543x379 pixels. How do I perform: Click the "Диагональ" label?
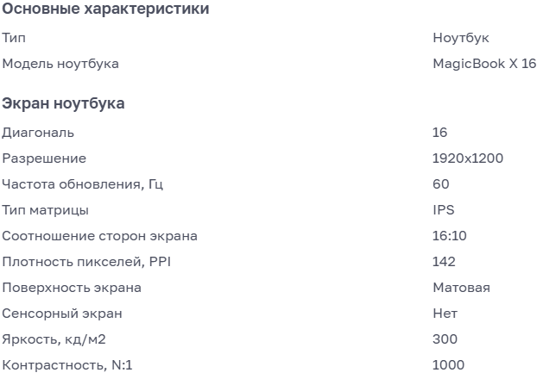point(38,133)
